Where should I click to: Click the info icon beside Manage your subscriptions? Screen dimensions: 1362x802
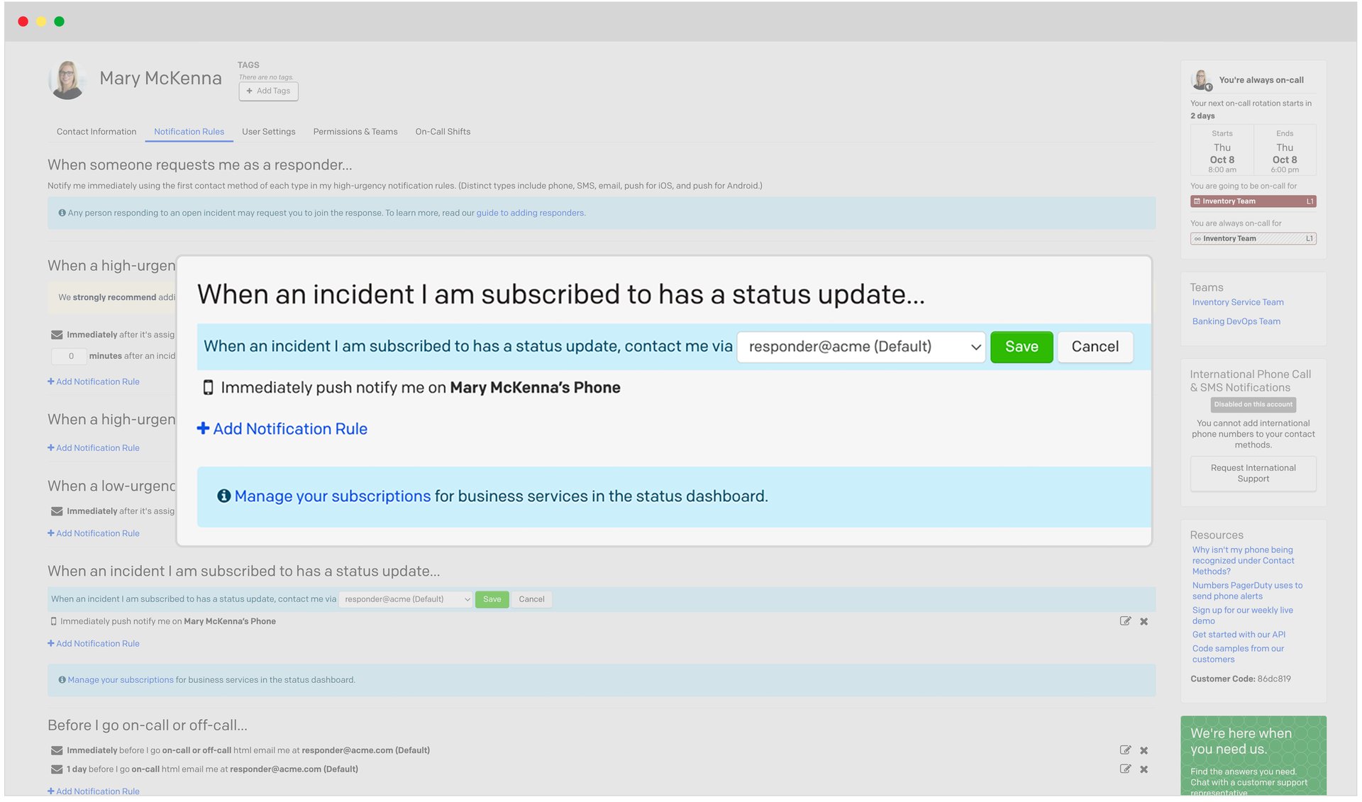(x=223, y=496)
